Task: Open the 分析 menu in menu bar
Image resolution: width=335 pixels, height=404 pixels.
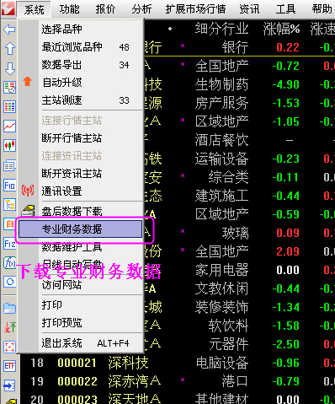Action: tap(141, 9)
